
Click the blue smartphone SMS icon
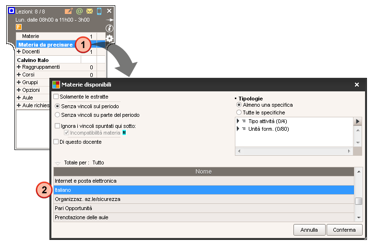99,11
